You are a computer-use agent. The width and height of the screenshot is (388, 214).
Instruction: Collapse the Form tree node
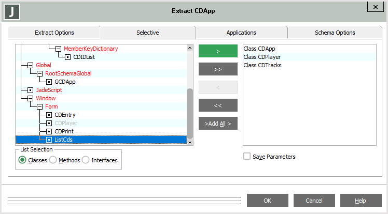click(39, 106)
